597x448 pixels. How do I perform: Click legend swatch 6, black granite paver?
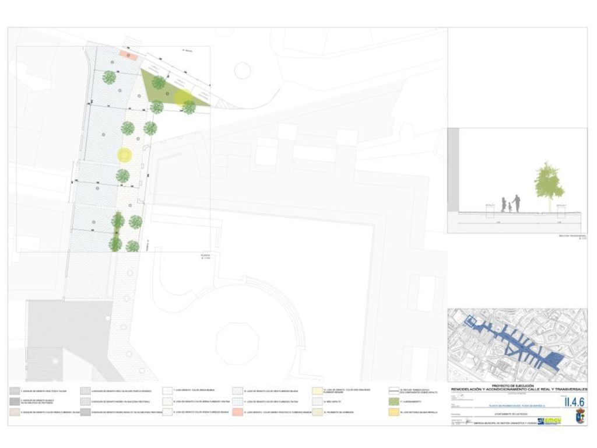pyautogui.click(x=86, y=412)
